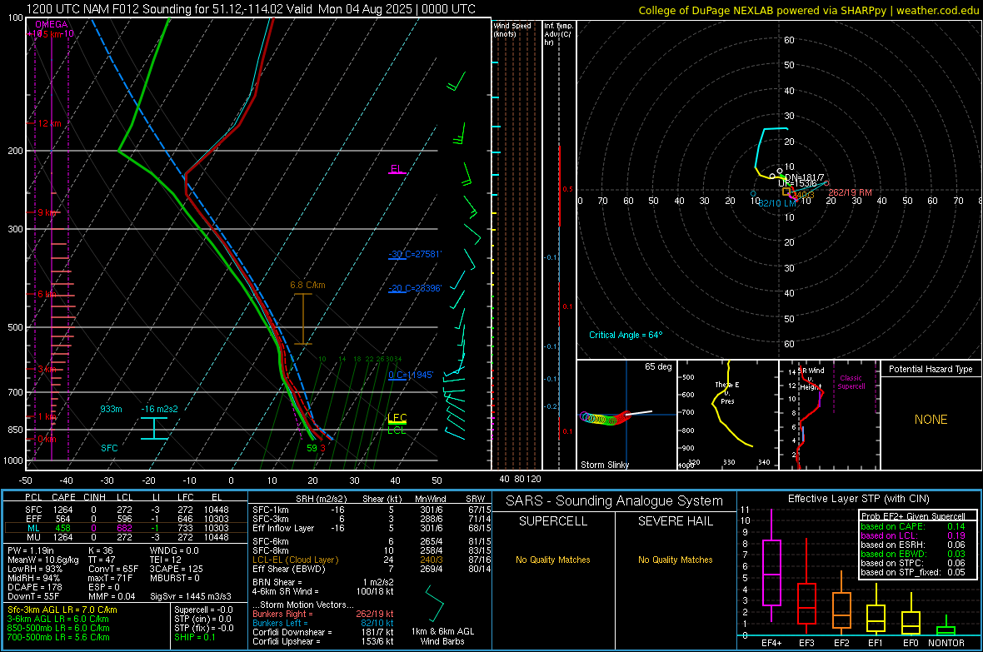This screenshot has width=983, height=652.
Task: Select the highlighted ML parcel row
Action: click(126, 528)
